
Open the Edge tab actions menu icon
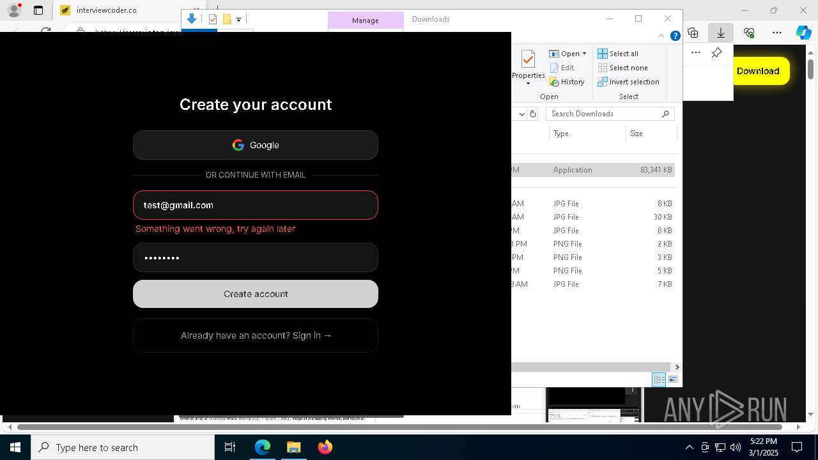(x=38, y=10)
